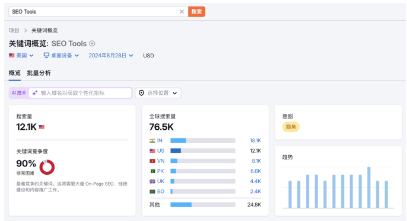Open the 选择位置 location dropdown

(x=158, y=93)
